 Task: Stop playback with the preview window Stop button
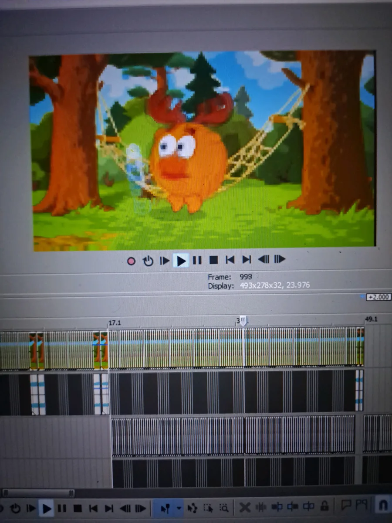[213, 260]
